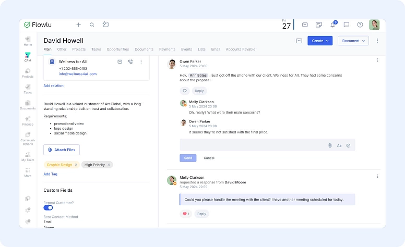Click the notifications bell icon
405x247 pixels.
(332, 24)
